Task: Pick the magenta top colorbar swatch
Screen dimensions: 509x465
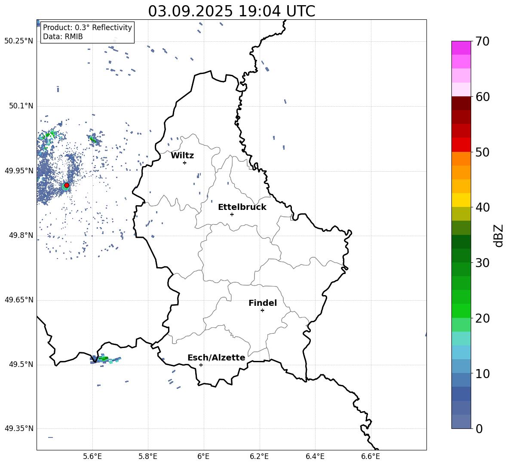Action: pos(461,48)
